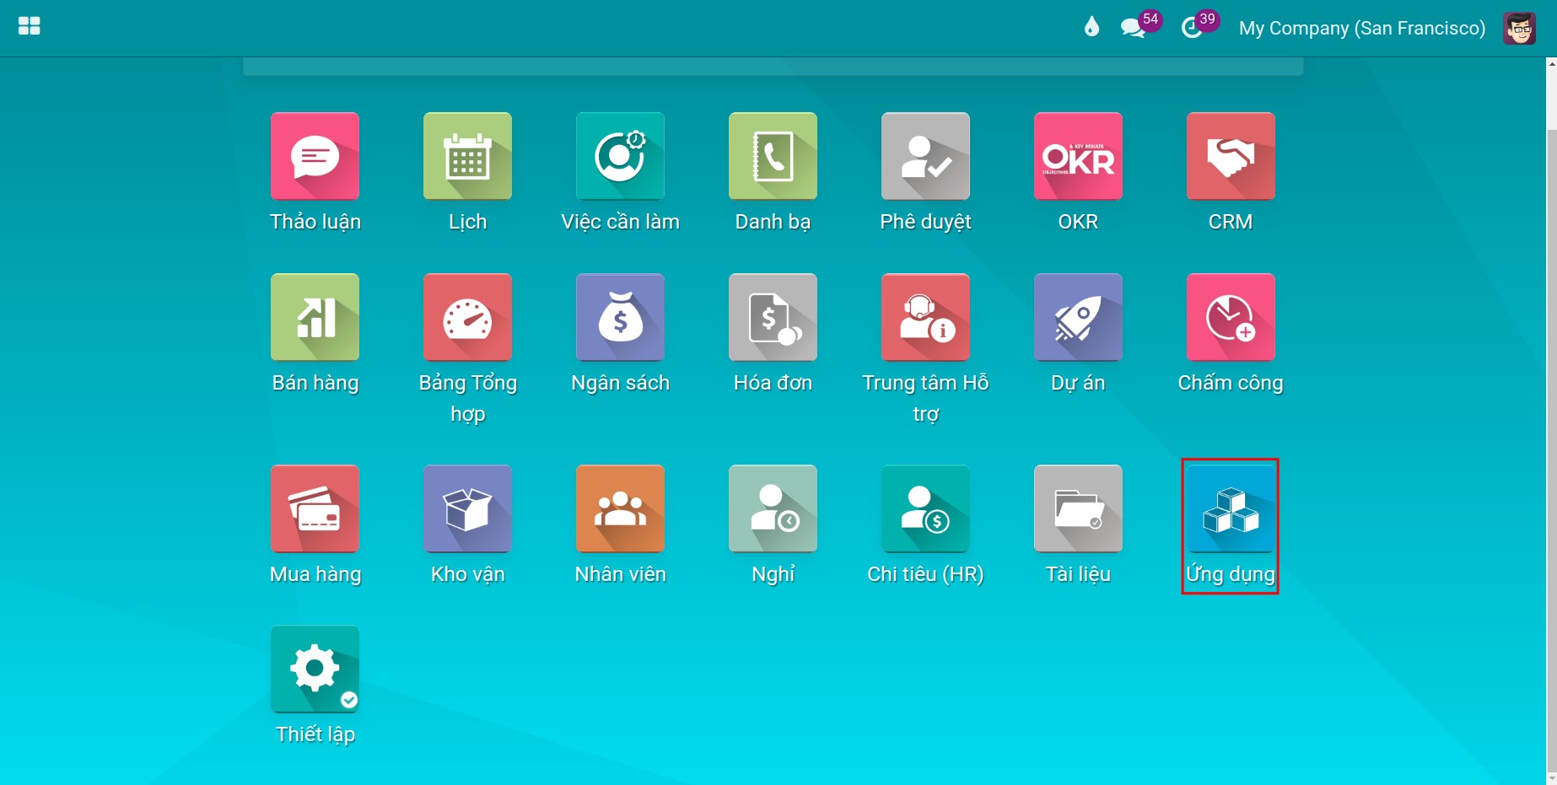The width and height of the screenshot is (1557, 785).
Task: Open the Chi tiêu (HR) app
Action: [x=925, y=509]
